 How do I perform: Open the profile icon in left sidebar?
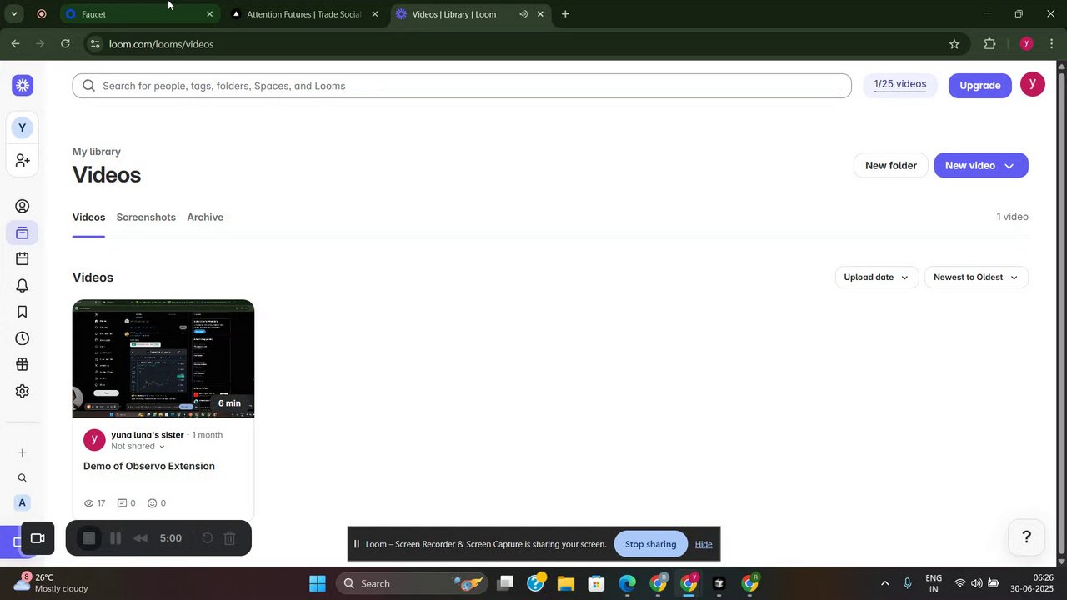(23, 207)
